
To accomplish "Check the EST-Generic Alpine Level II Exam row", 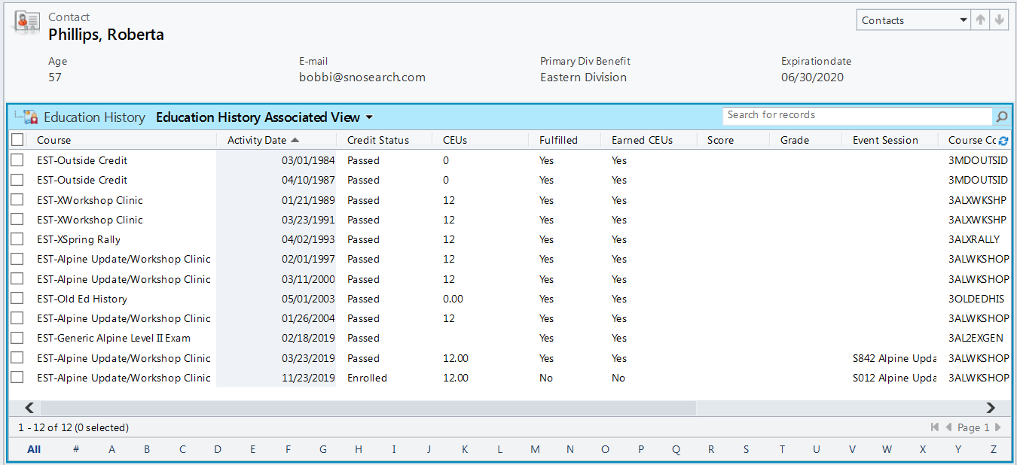I will tap(17, 338).
